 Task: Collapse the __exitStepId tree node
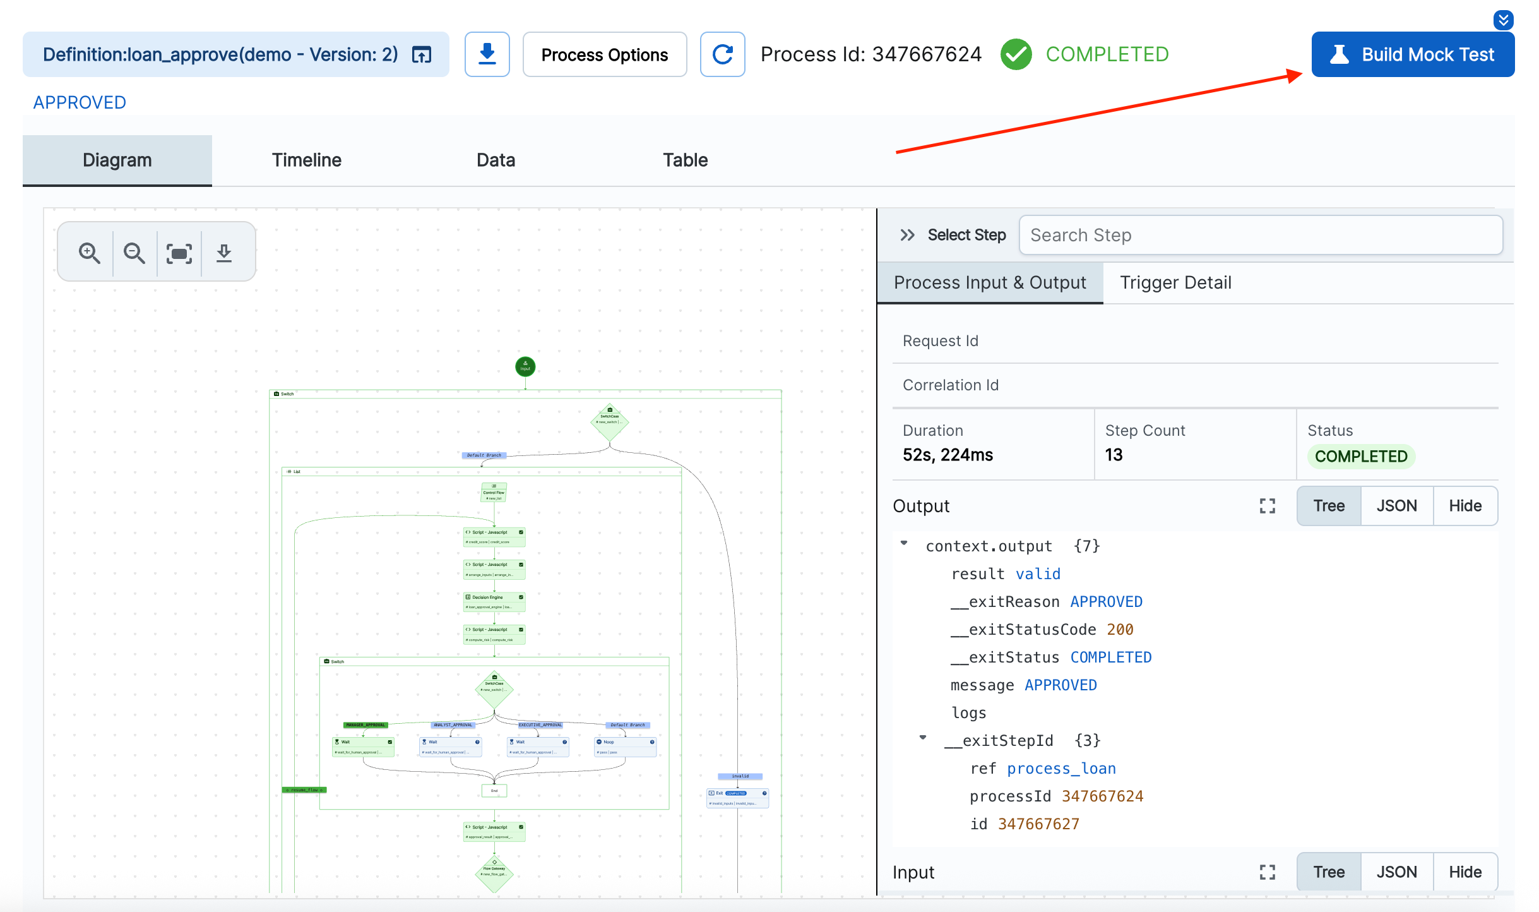click(924, 738)
